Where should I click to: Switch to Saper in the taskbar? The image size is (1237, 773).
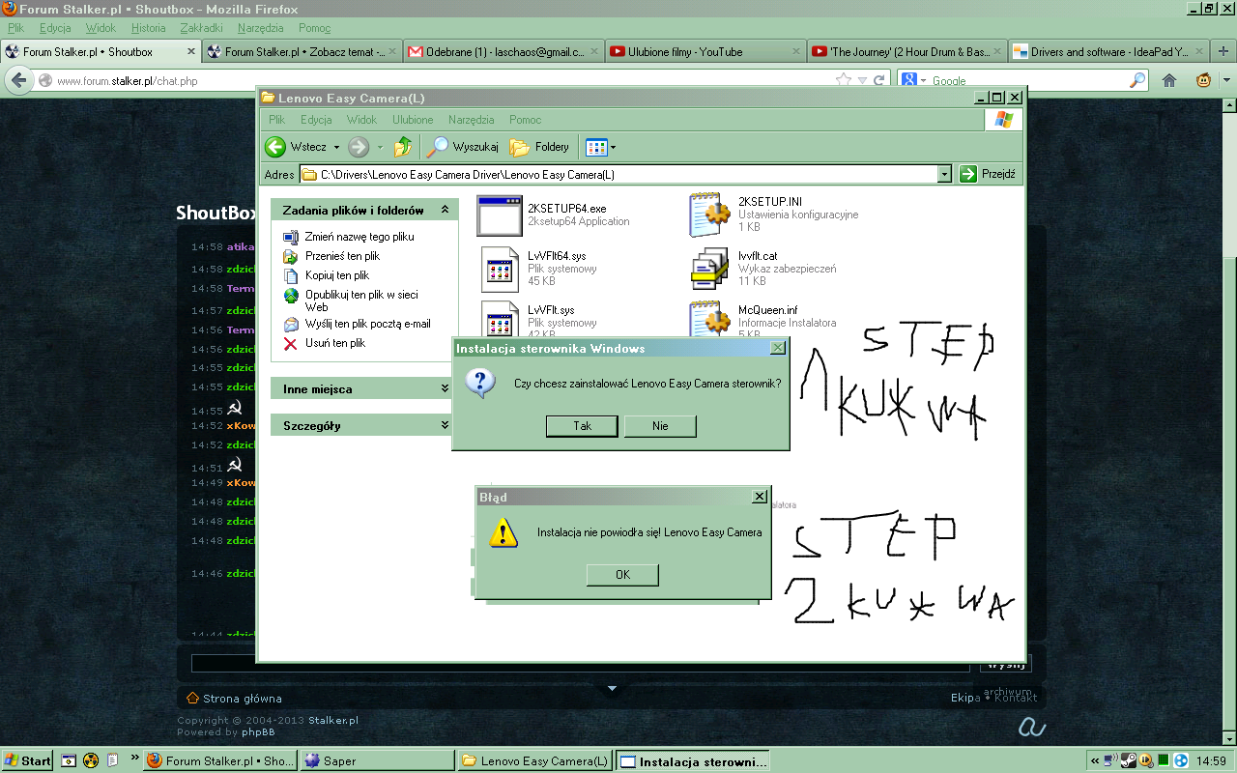coord(375,760)
